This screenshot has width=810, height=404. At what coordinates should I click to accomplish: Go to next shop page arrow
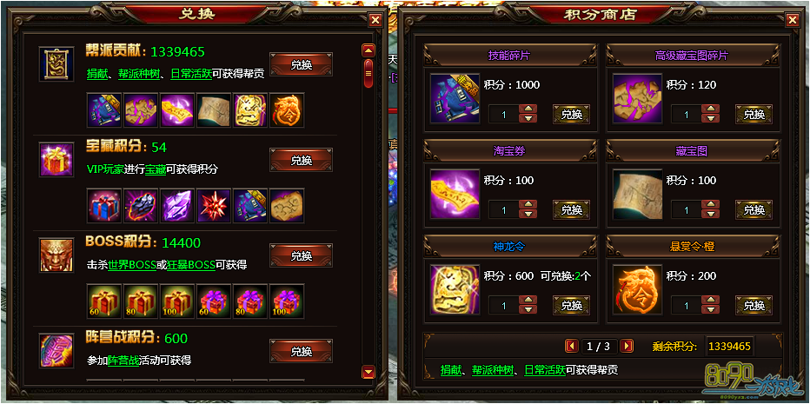click(x=626, y=346)
